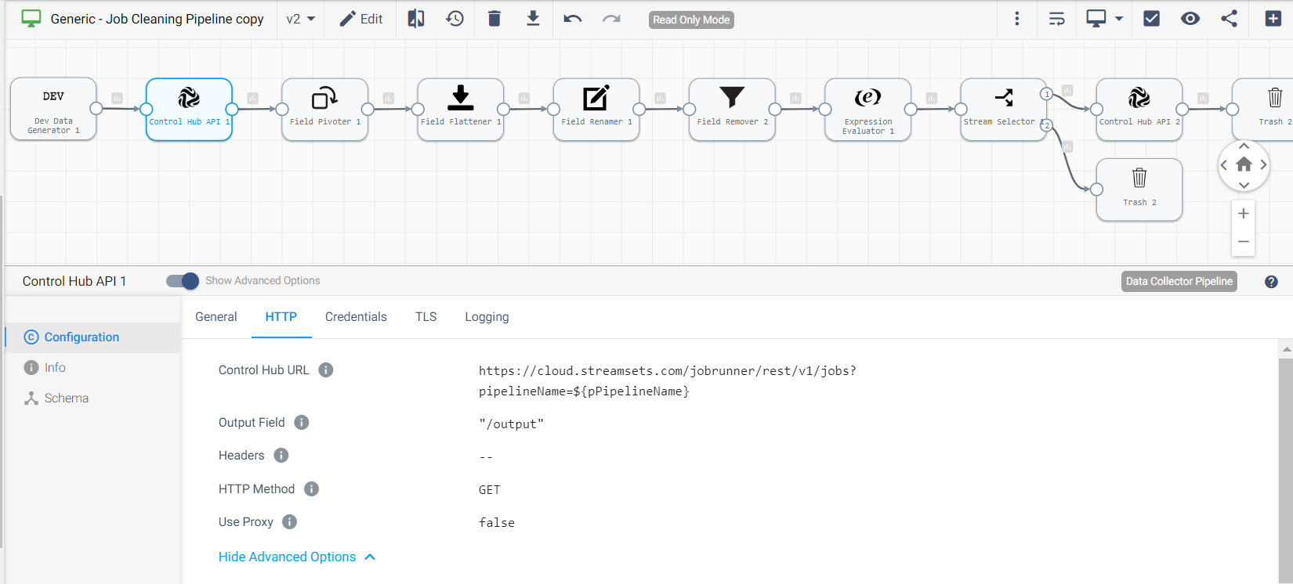Collapse Hide Advanced Options chevron

pos(371,557)
